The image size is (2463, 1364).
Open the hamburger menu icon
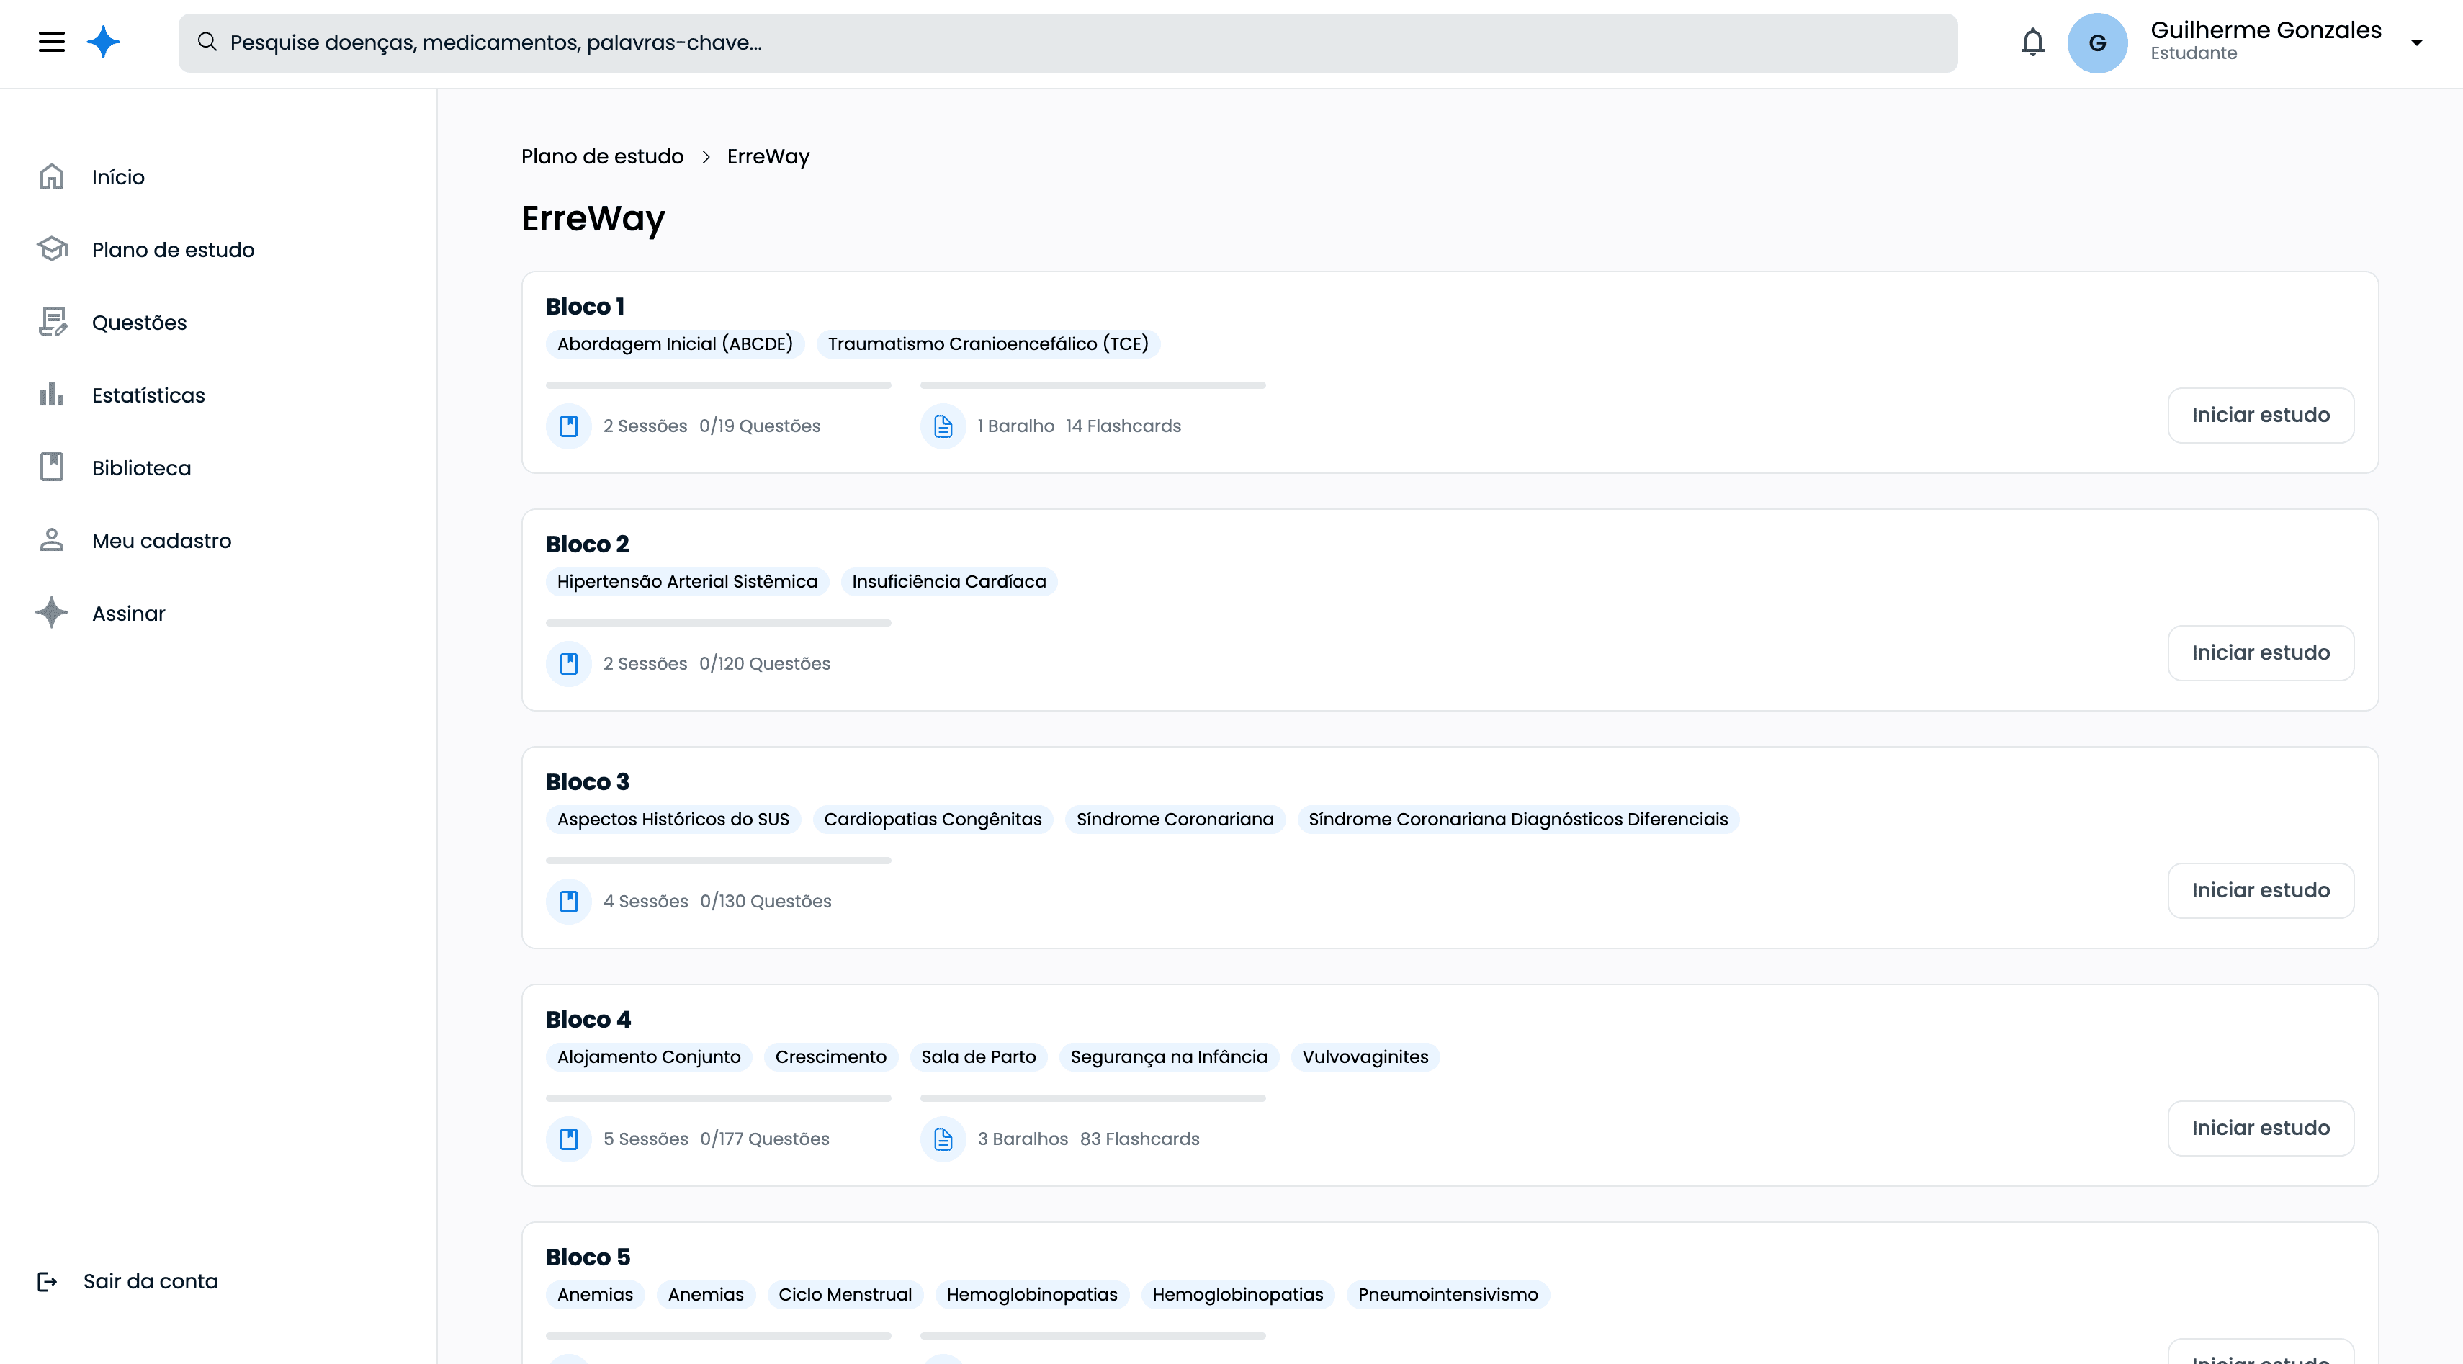[52, 42]
